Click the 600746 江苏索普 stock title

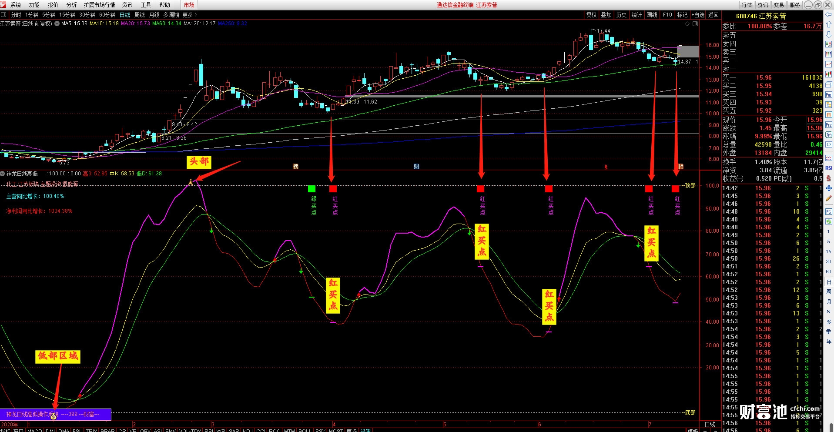(761, 16)
